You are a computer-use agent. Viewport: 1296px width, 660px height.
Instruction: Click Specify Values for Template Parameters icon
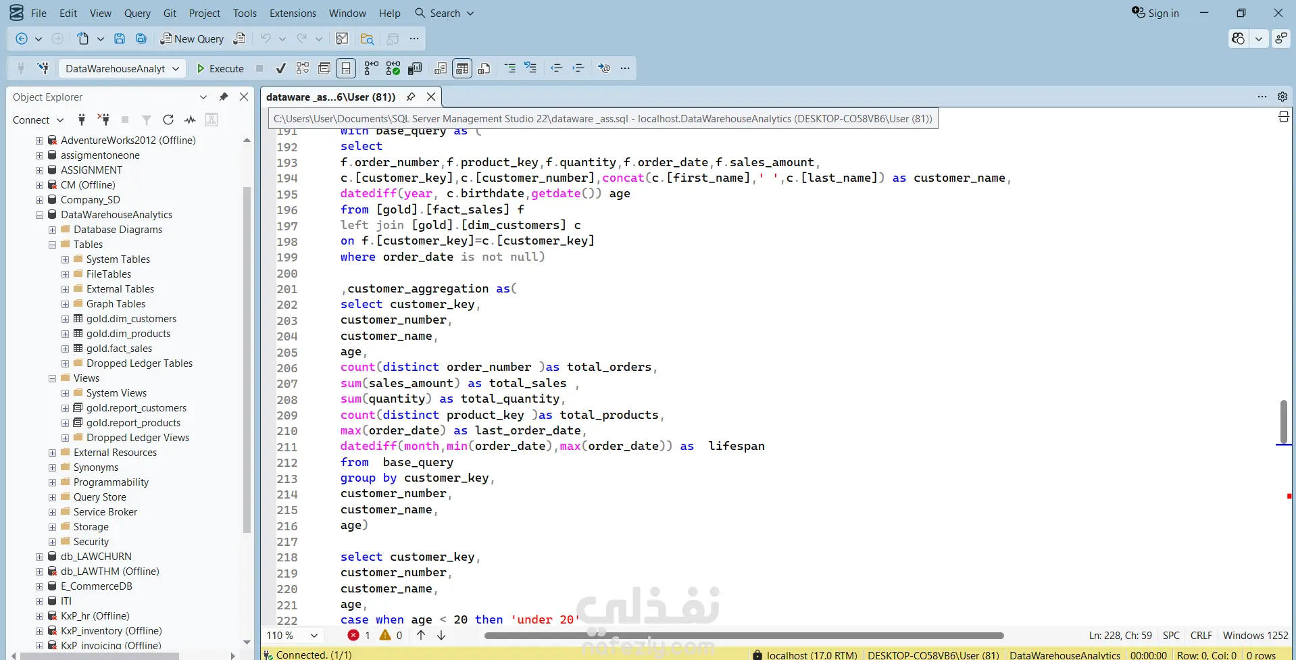(604, 68)
